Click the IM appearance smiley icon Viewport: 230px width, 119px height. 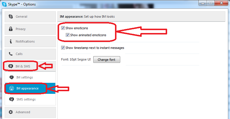click(11, 88)
